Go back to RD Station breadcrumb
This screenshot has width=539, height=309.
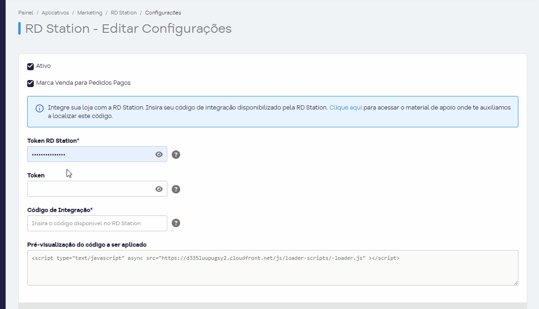(x=124, y=13)
